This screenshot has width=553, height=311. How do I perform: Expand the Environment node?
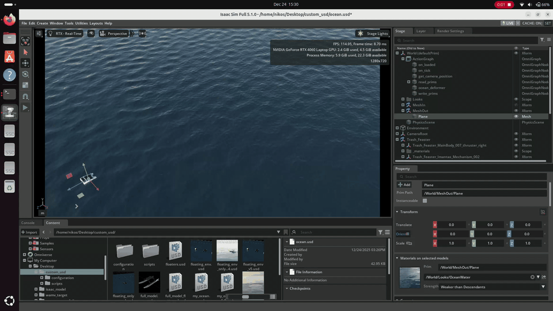(x=397, y=128)
